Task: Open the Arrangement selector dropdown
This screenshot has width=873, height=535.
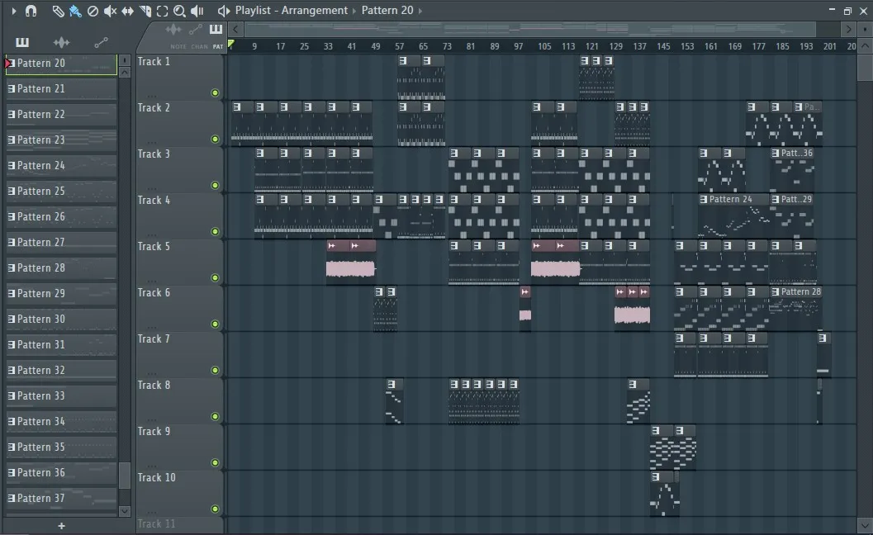Action: [353, 11]
